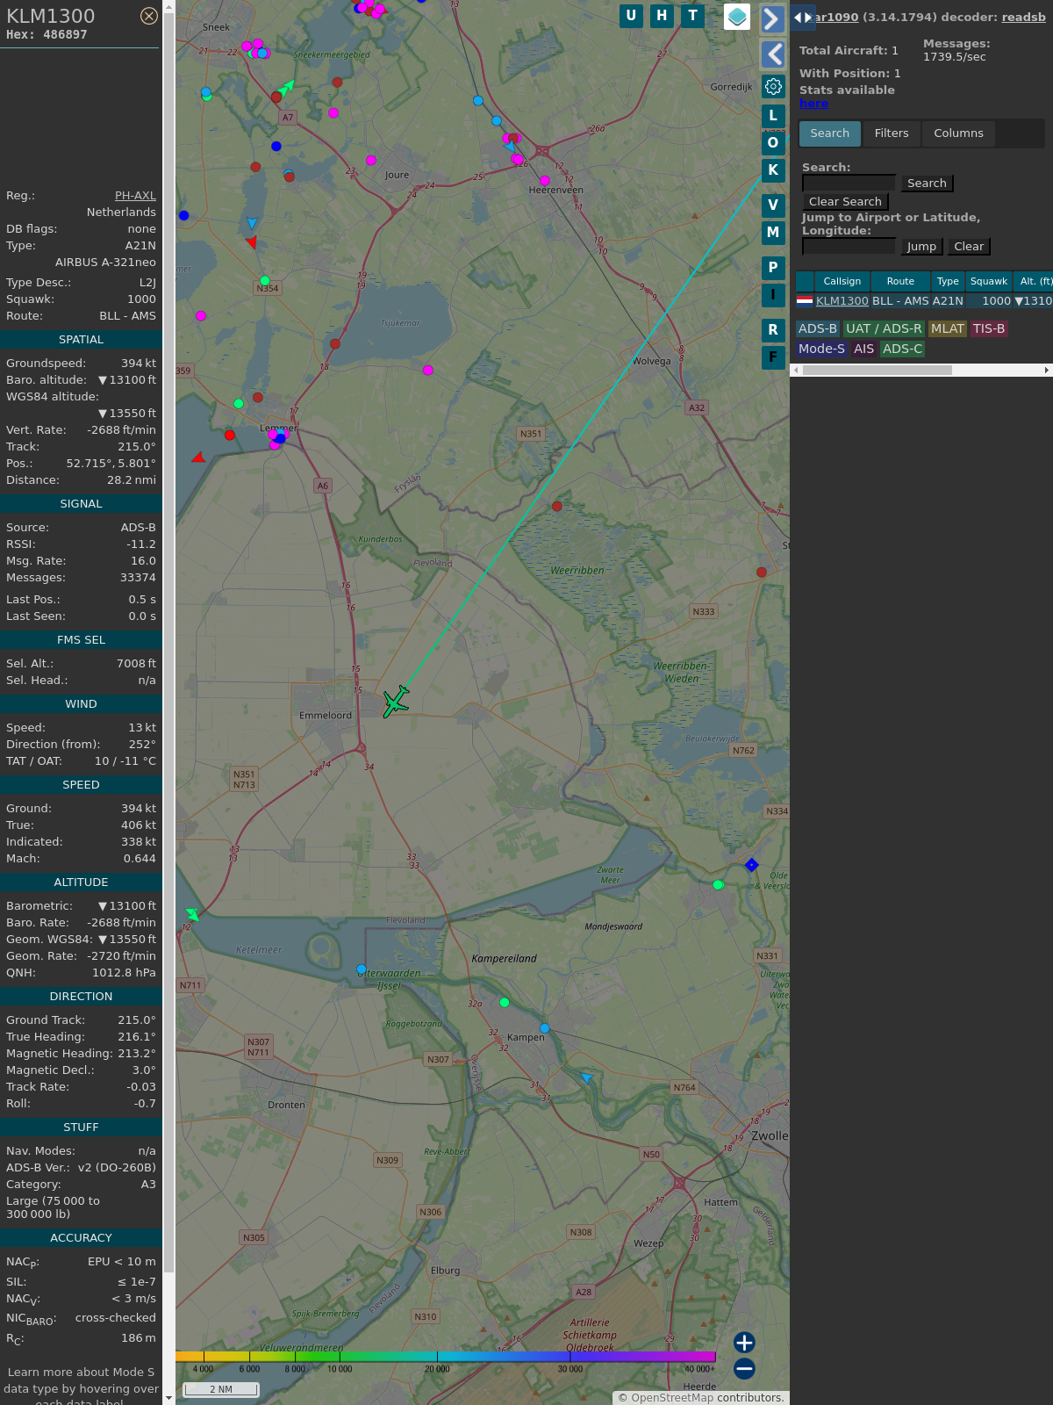The width and height of the screenshot is (1053, 1405).
Task: Zoom out with the minus button
Action: [744, 1368]
